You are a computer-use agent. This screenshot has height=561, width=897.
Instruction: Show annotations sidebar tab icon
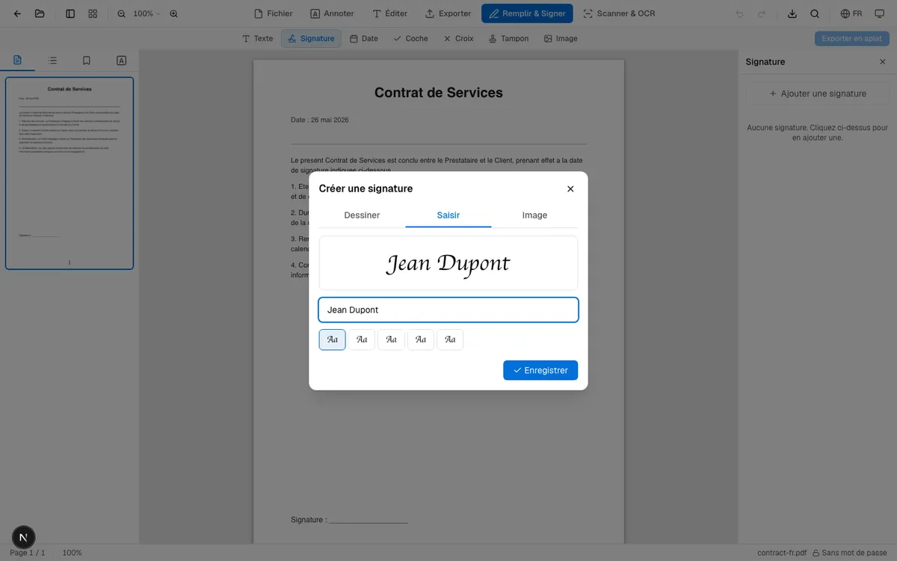[121, 61]
